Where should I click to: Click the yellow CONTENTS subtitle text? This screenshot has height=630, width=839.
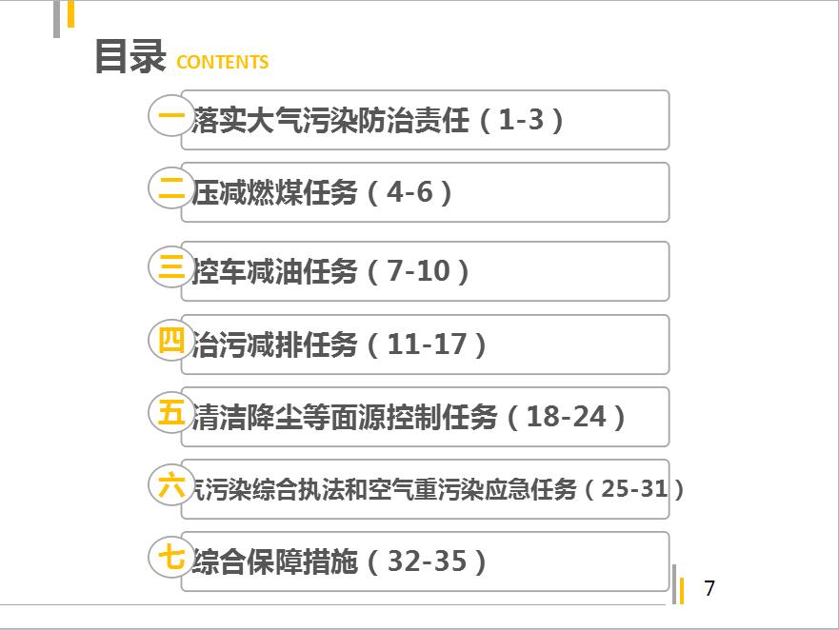click(x=223, y=63)
